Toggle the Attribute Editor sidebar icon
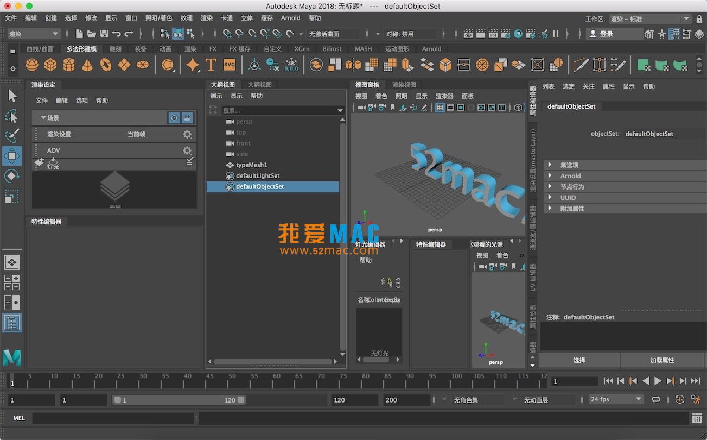The height and width of the screenshot is (440, 707). point(674,34)
